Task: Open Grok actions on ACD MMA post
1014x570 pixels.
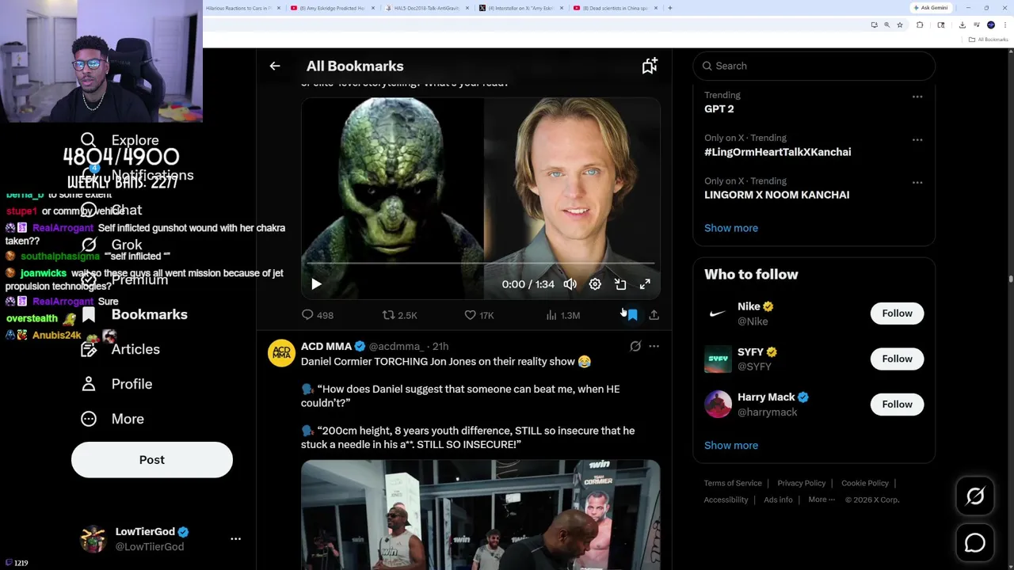Action: 635,346
